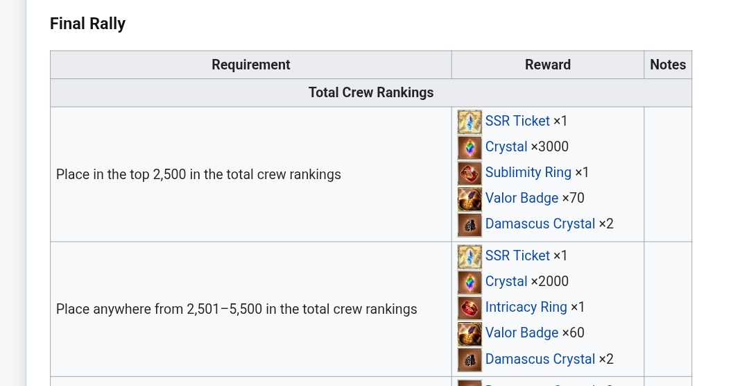Click the Reward column header

548,65
